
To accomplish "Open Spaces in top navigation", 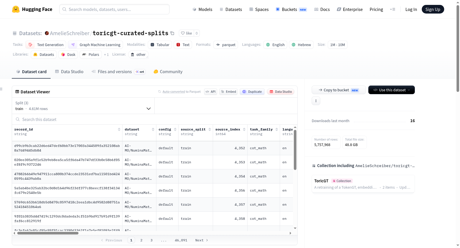I will tap(259, 9).
